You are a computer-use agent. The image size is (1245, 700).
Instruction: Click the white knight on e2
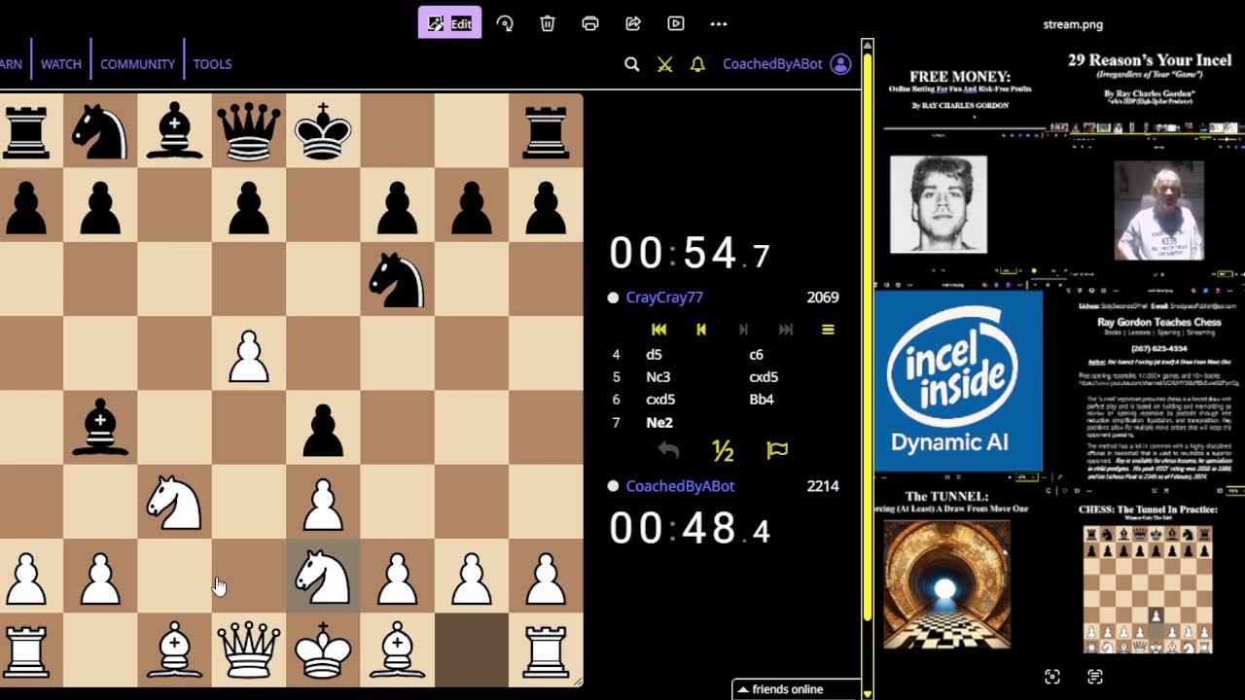[323, 577]
